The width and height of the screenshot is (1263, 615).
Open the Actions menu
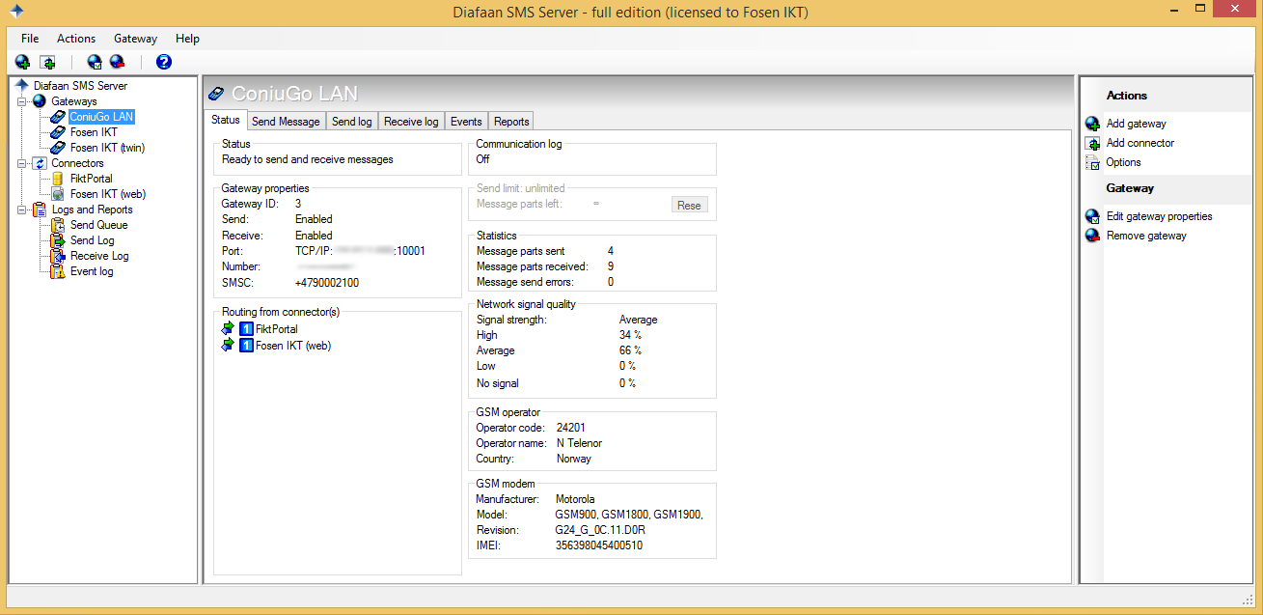(x=76, y=39)
